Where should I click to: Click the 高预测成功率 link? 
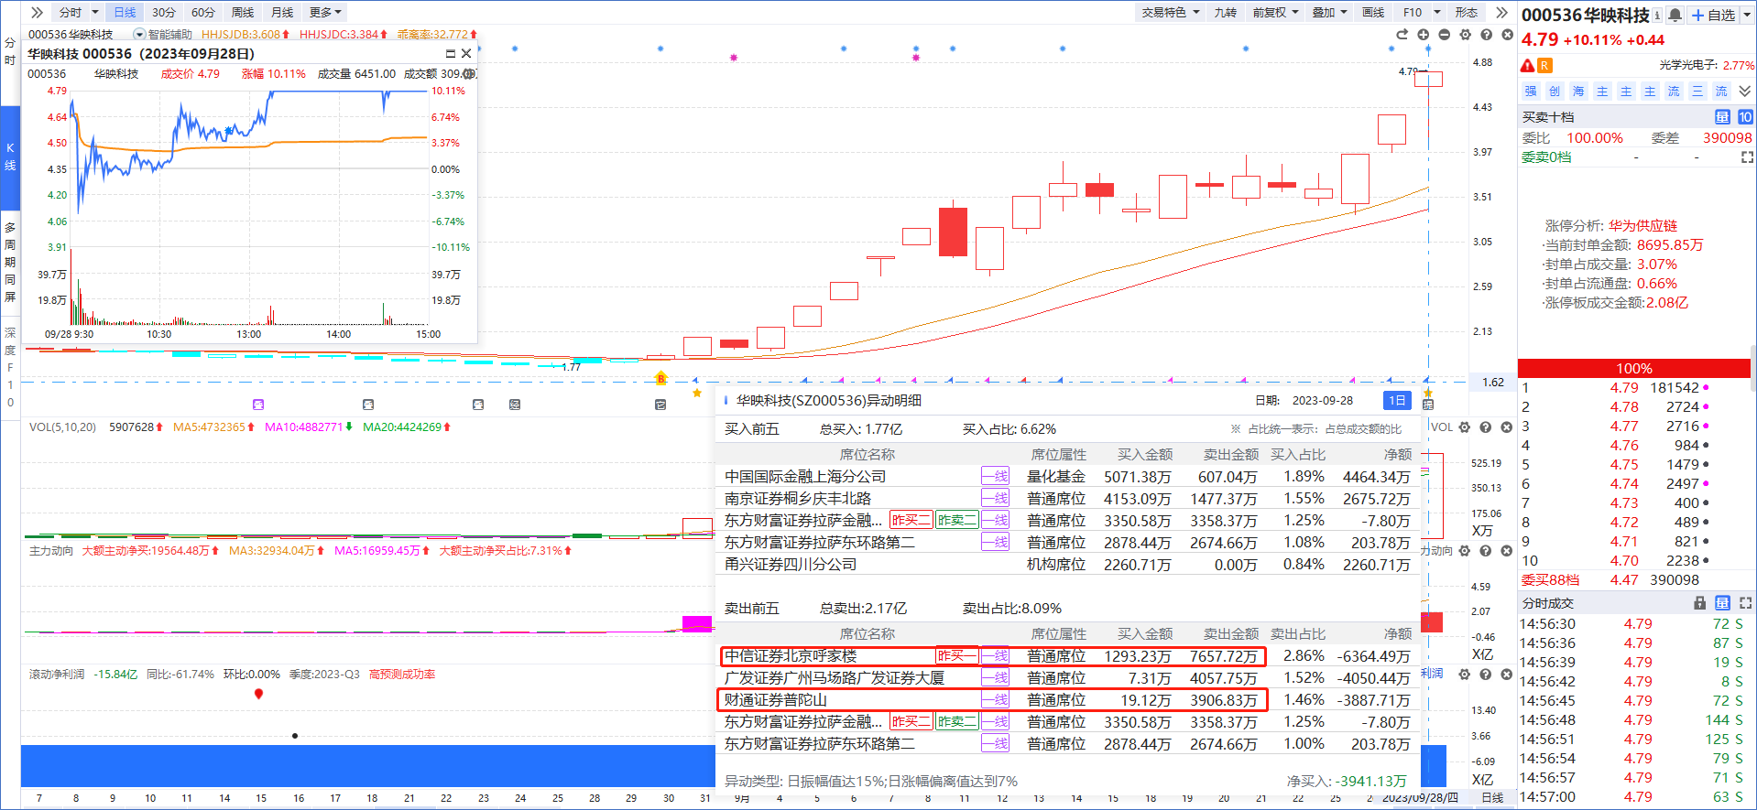pyautogui.click(x=402, y=675)
